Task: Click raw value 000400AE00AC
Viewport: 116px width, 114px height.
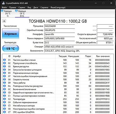Action: point(102,67)
